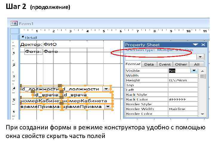Screen dimensions: 215x161
Task: Click the Border Color value field
Action: point(183,114)
